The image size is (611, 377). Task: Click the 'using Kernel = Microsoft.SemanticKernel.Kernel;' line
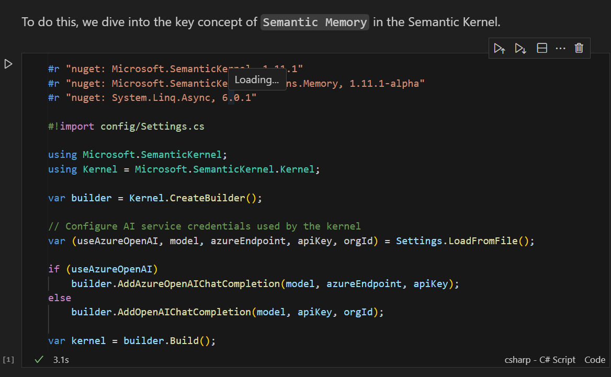coord(184,169)
